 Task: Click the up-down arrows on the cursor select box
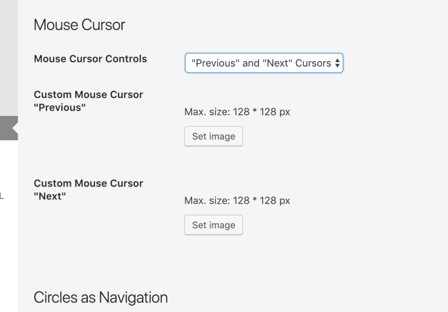click(x=337, y=63)
